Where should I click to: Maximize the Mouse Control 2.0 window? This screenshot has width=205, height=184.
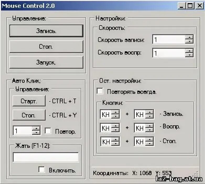coord(190,6)
